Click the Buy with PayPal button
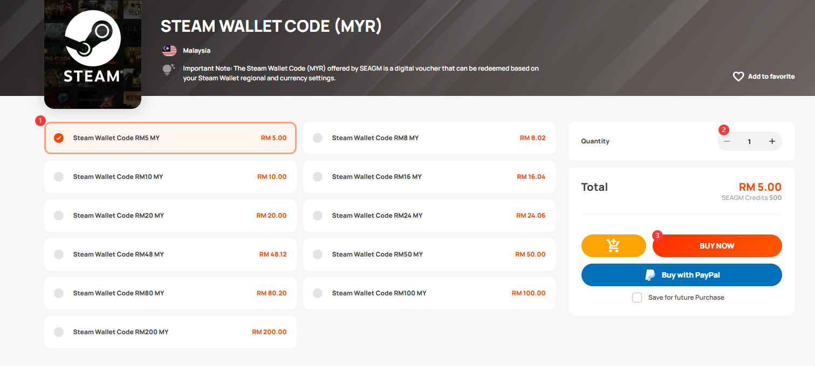815x366 pixels. pos(682,275)
